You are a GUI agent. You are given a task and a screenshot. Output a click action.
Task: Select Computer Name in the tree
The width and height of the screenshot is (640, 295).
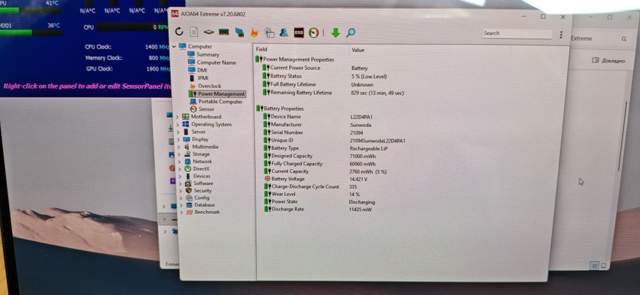(216, 63)
